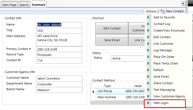Screen dimensions: 193x110
Task: Select the Cell Phone cell
Action: coord(110,91)
